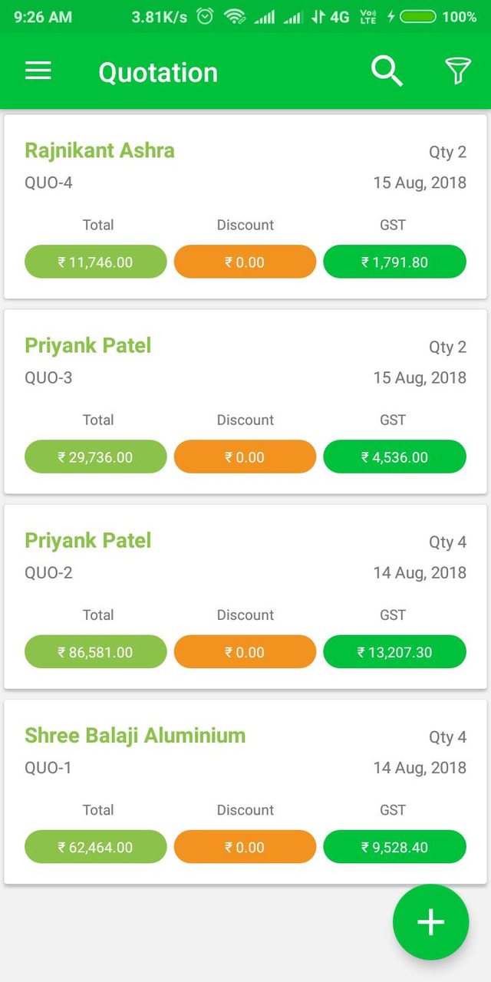
Task: Tap the Wi-Fi status bar icon
Action: pos(235,16)
